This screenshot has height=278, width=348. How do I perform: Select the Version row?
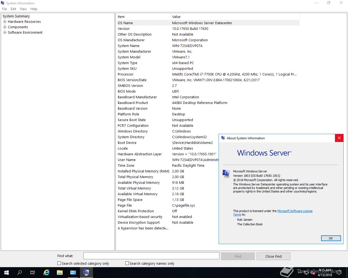[x=208, y=29]
